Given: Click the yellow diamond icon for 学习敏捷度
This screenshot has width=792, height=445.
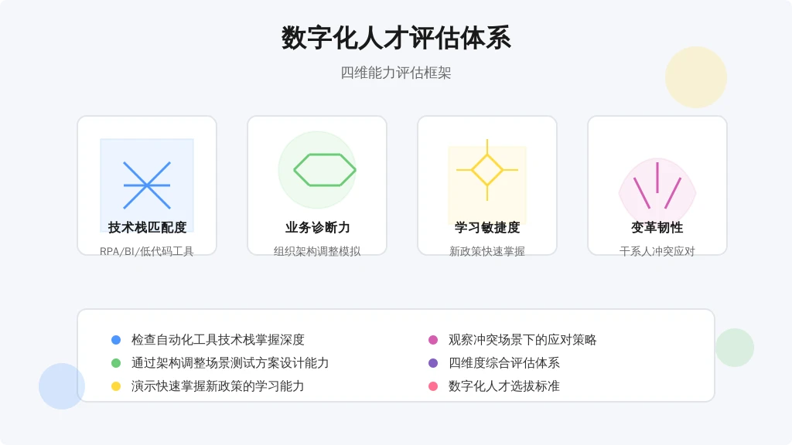Looking at the screenshot, I should [x=487, y=170].
